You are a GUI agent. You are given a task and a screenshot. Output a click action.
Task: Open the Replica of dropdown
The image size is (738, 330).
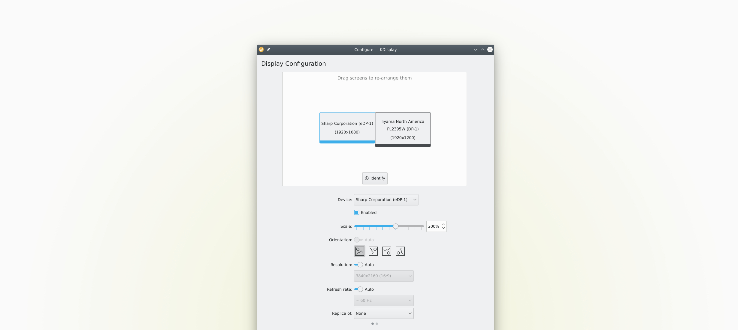pyautogui.click(x=383, y=313)
